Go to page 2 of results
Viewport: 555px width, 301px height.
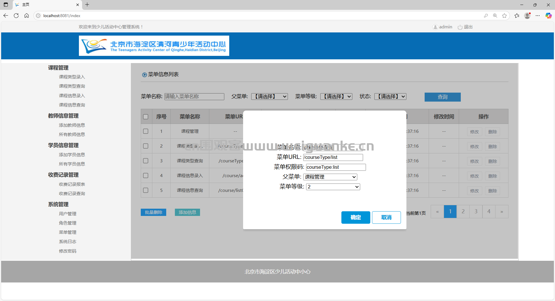click(463, 212)
